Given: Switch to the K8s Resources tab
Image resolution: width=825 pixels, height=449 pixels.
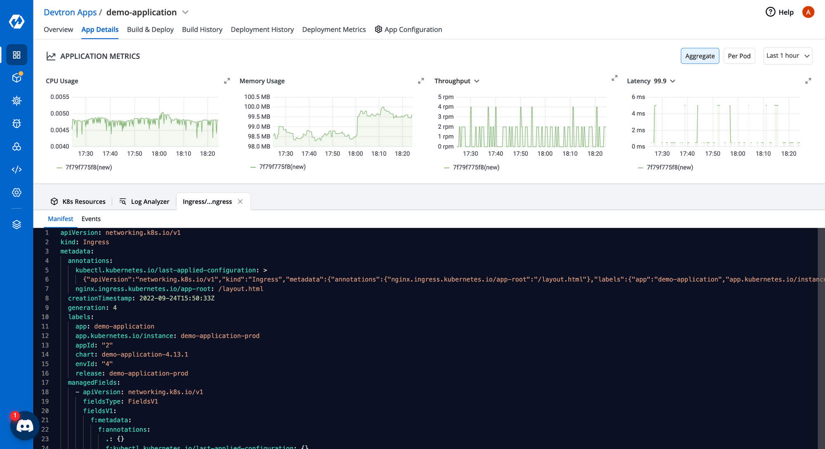Looking at the screenshot, I should (x=78, y=201).
